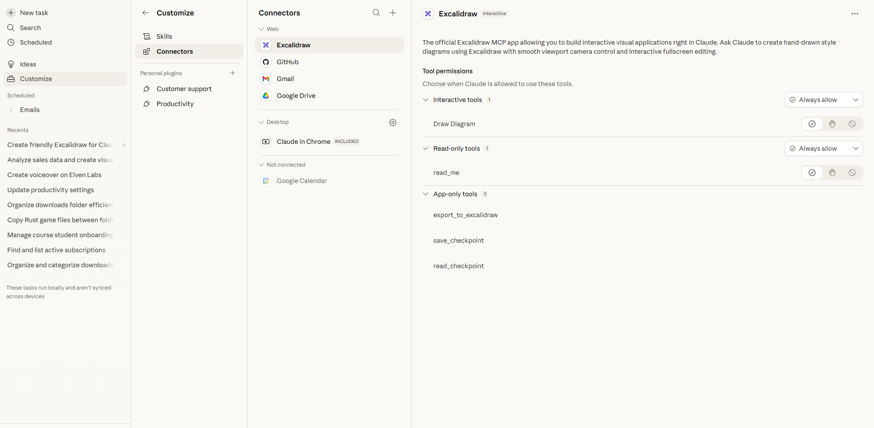Select Connectors in Customize menu
Screen dimensions: 874x428
point(189,51)
